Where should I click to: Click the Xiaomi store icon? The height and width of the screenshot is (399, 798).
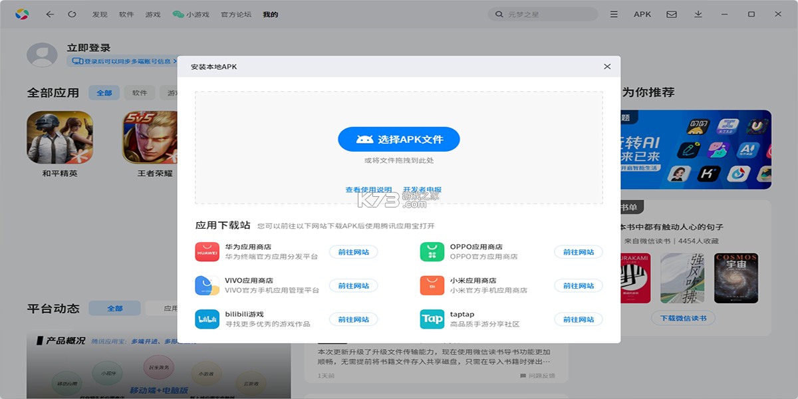pos(432,286)
